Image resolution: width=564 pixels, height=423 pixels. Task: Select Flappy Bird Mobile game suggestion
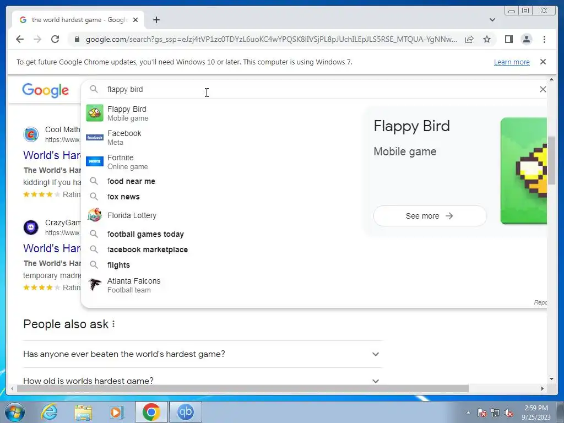(223, 113)
